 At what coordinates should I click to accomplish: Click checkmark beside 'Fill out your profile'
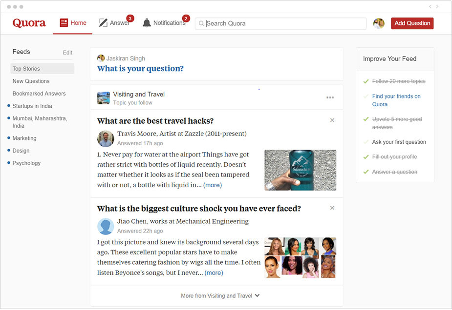pos(366,157)
